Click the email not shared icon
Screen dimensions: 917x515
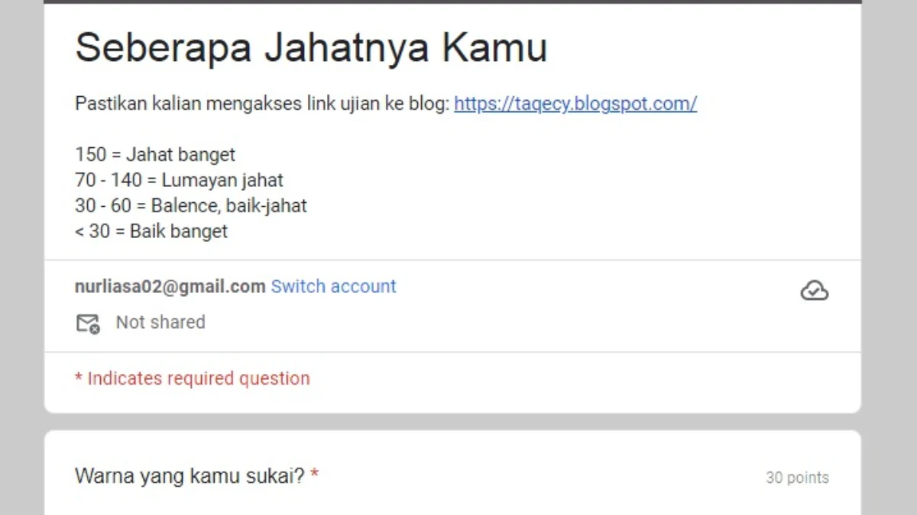(x=88, y=323)
